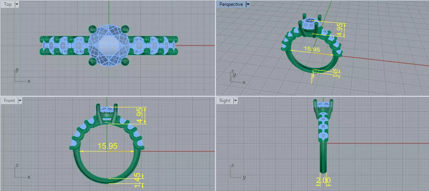Select the center stone in Top view

pyautogui.click(x=109, y=45)
